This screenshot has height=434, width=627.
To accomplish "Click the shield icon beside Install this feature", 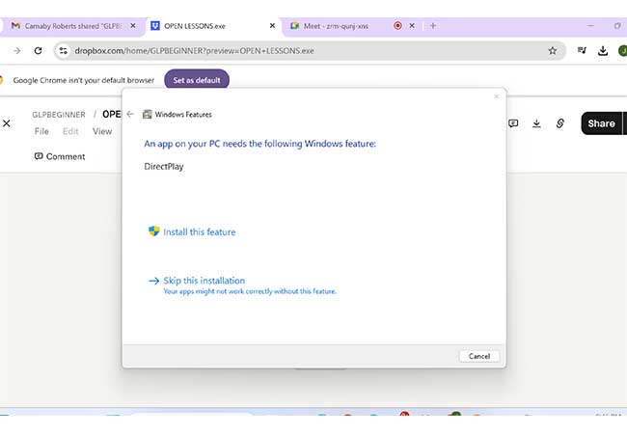I will [x=154, y=231].
